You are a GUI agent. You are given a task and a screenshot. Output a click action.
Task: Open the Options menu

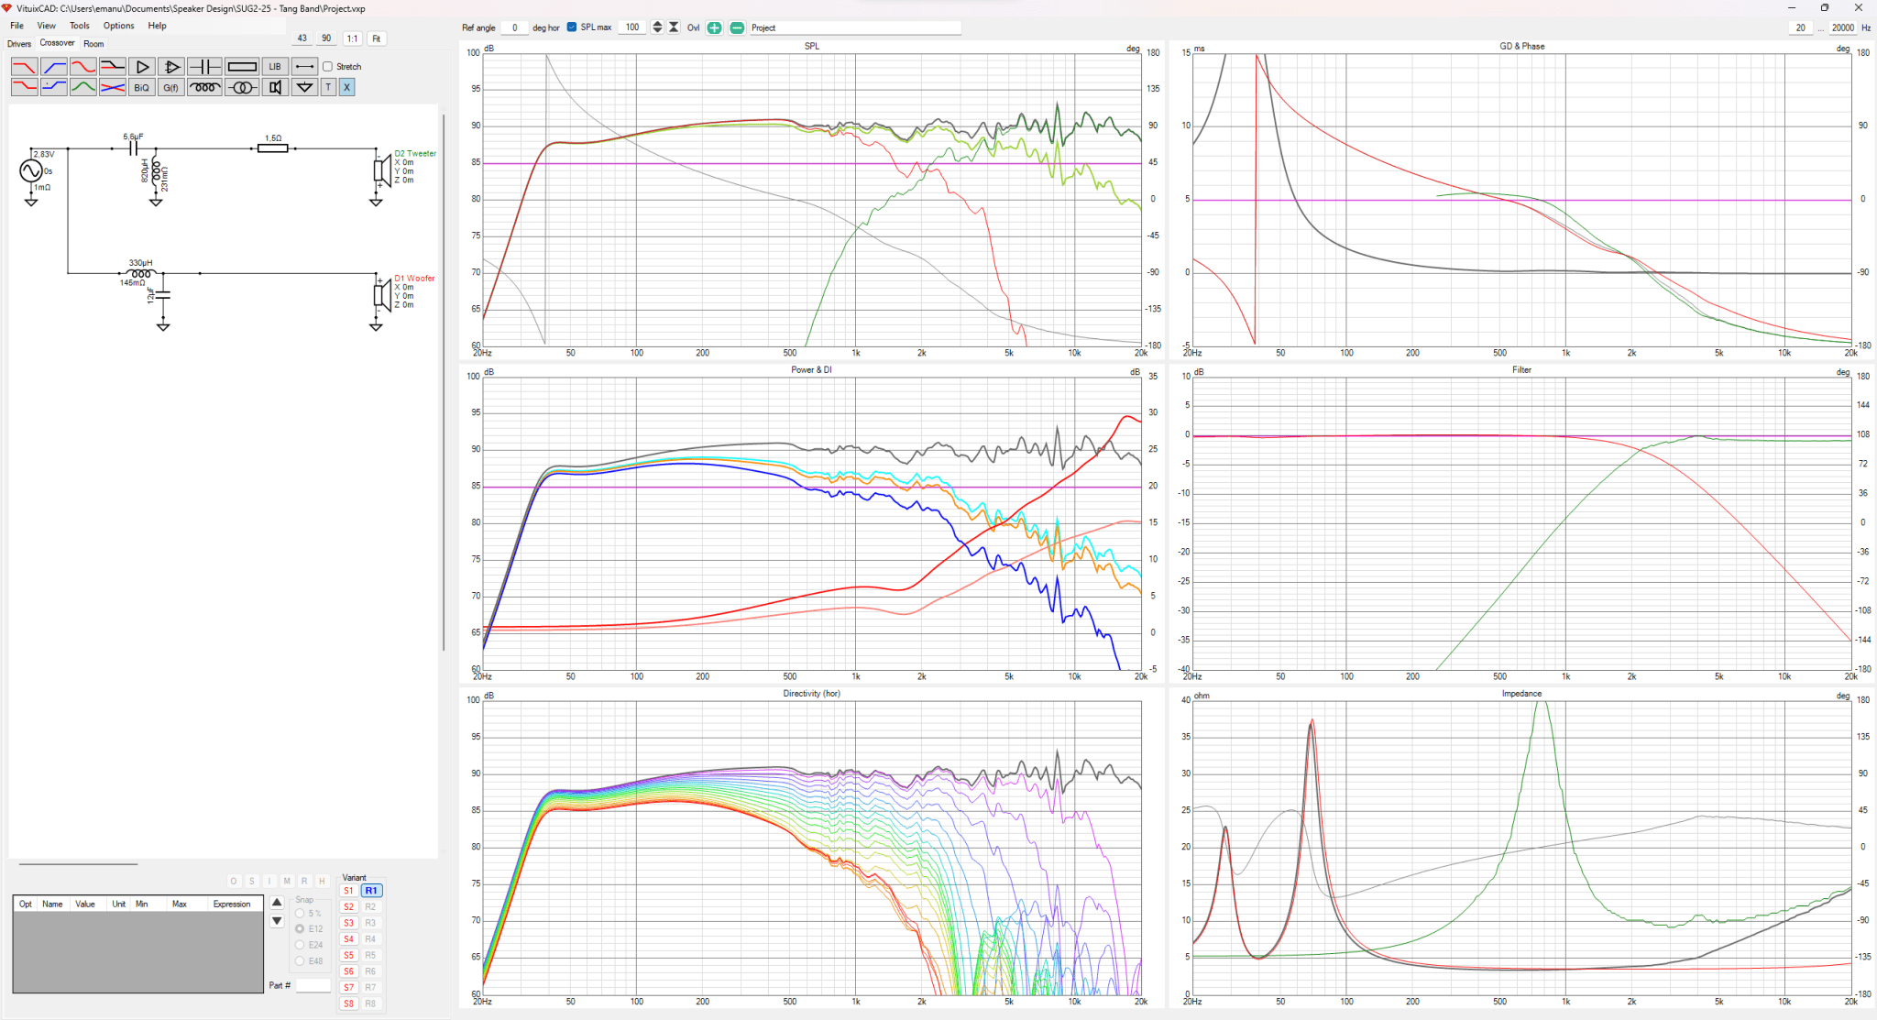pyautogui.click(x=119, y=26)
